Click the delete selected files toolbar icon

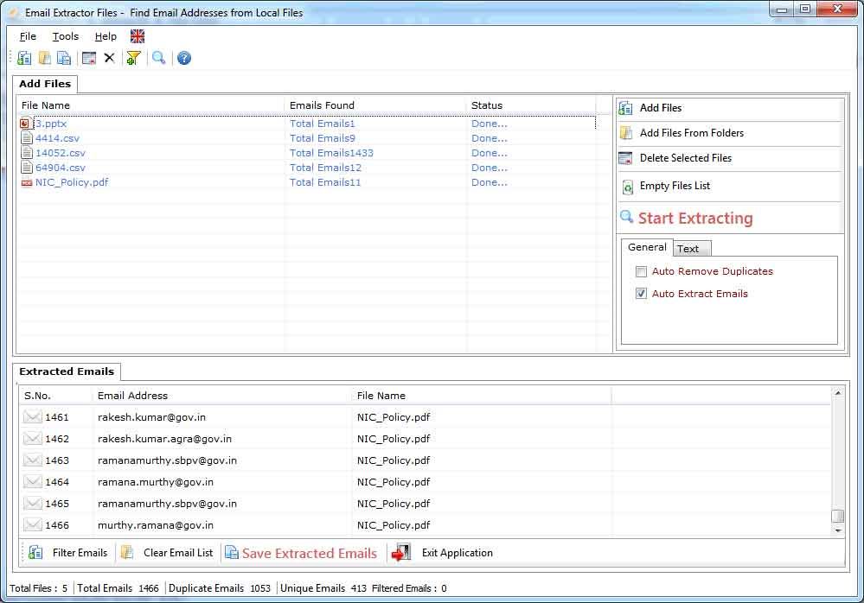[x=88, y=58]
